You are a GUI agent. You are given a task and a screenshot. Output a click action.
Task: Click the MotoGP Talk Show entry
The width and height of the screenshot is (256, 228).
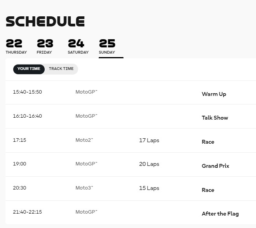tap(215, 118)
